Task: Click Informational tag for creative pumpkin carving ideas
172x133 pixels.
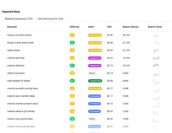Action: tap(95, 88)
